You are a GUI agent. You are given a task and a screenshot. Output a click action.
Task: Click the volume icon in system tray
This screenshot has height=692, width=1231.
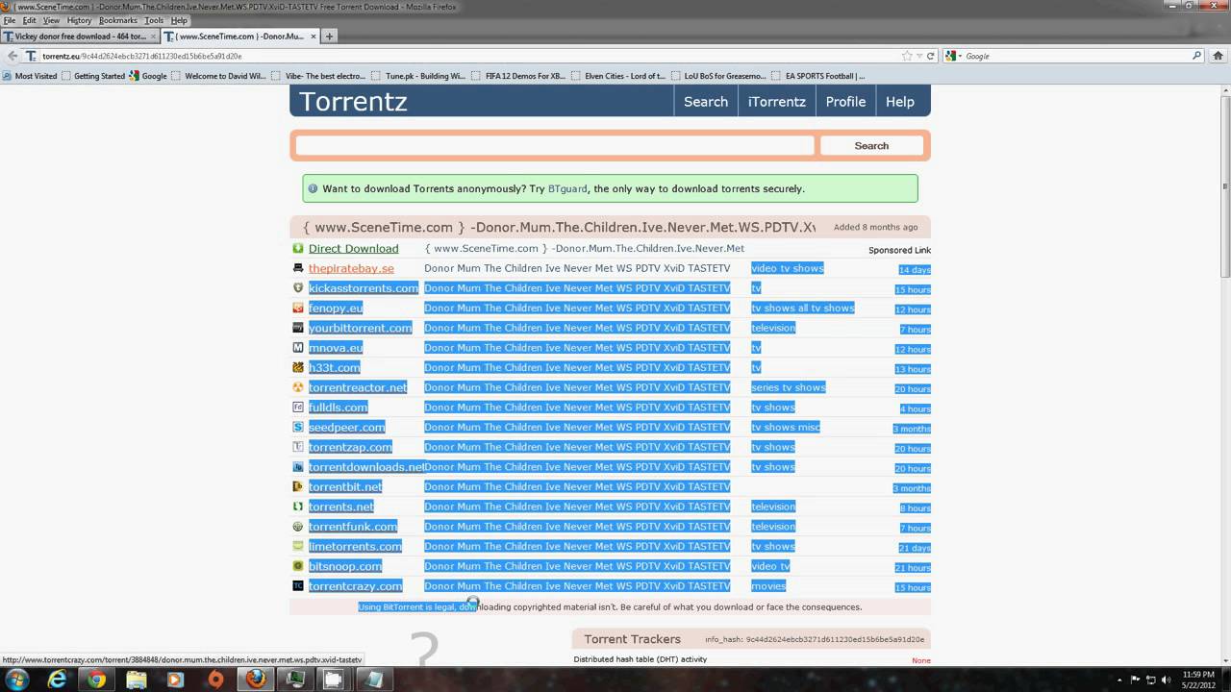(1168, 680)
